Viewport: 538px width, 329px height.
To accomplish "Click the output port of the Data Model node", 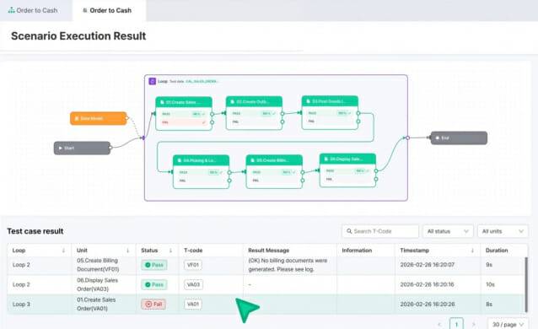I will pos(126,118).
